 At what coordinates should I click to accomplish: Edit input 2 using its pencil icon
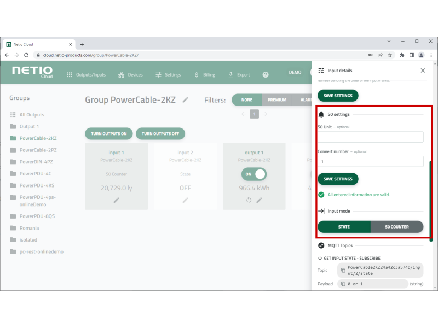click(x=185, y=200)
